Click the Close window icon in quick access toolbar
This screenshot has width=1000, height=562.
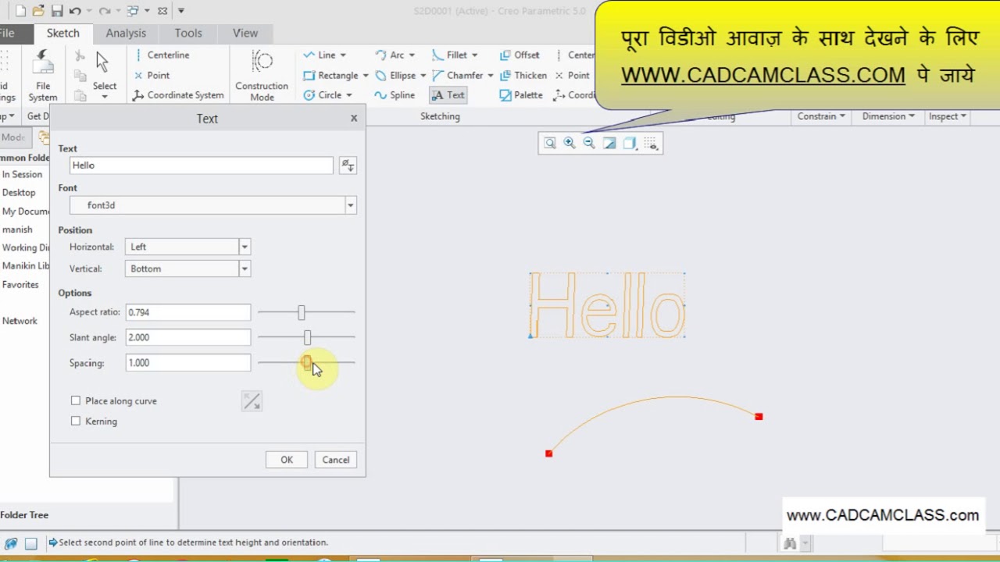[162, 11]
